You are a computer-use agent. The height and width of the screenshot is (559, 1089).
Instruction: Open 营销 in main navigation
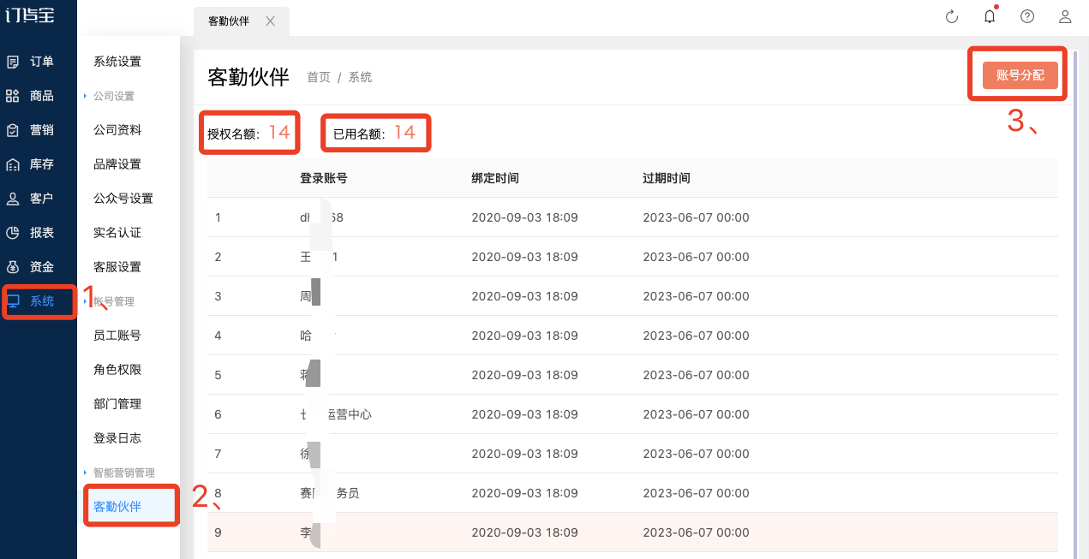[x=42, y=130]
